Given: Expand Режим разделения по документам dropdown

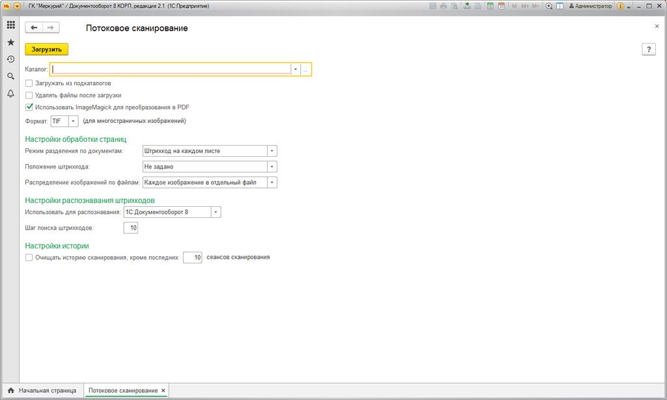Looking at the screenshot, I should (x=272, y=151).
